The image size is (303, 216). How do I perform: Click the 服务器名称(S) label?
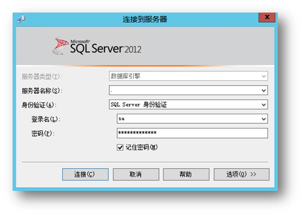click(42, 91)
